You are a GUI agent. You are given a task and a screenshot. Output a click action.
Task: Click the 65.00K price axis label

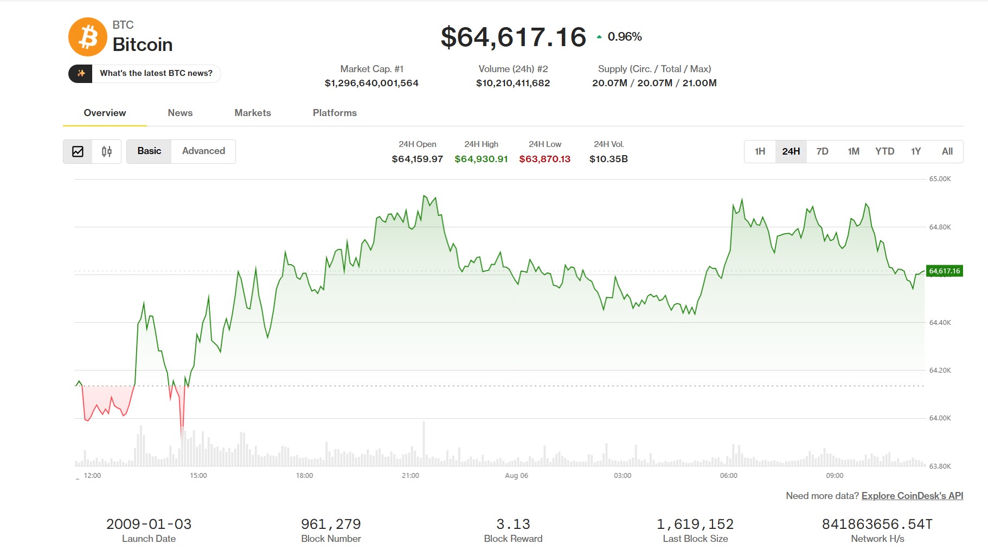(x=940, y=179)
